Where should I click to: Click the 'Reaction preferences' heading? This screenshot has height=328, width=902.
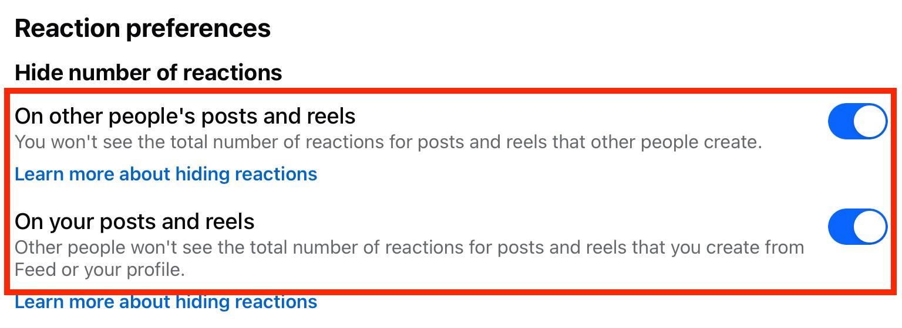(143, 28)
